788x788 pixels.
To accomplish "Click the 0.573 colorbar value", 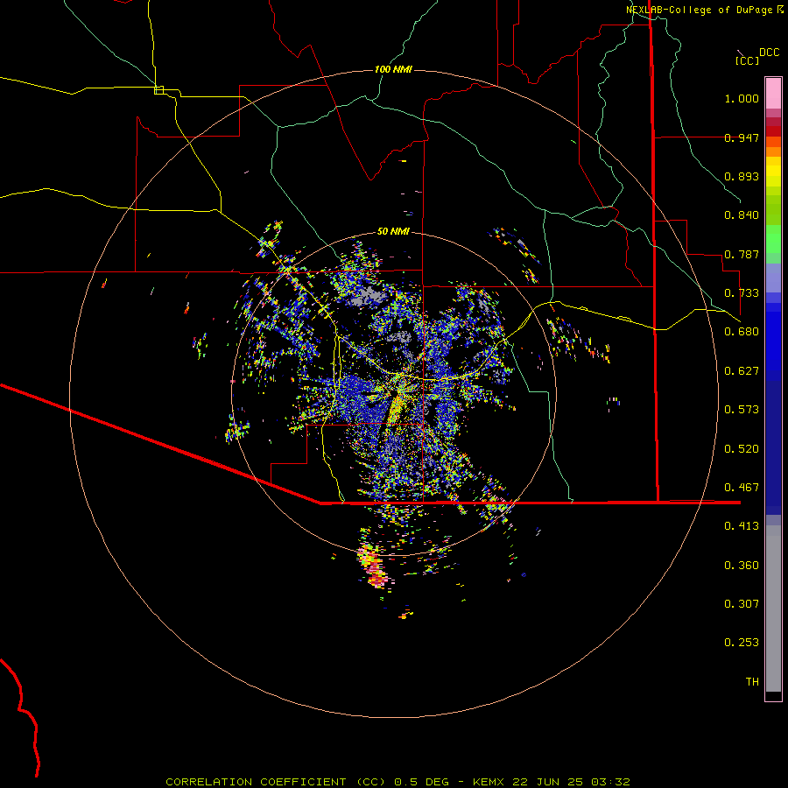I will pos(742,410).
